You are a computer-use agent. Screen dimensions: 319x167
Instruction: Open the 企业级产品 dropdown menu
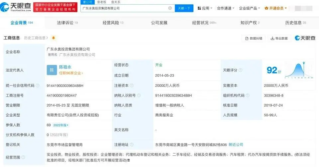250,8
